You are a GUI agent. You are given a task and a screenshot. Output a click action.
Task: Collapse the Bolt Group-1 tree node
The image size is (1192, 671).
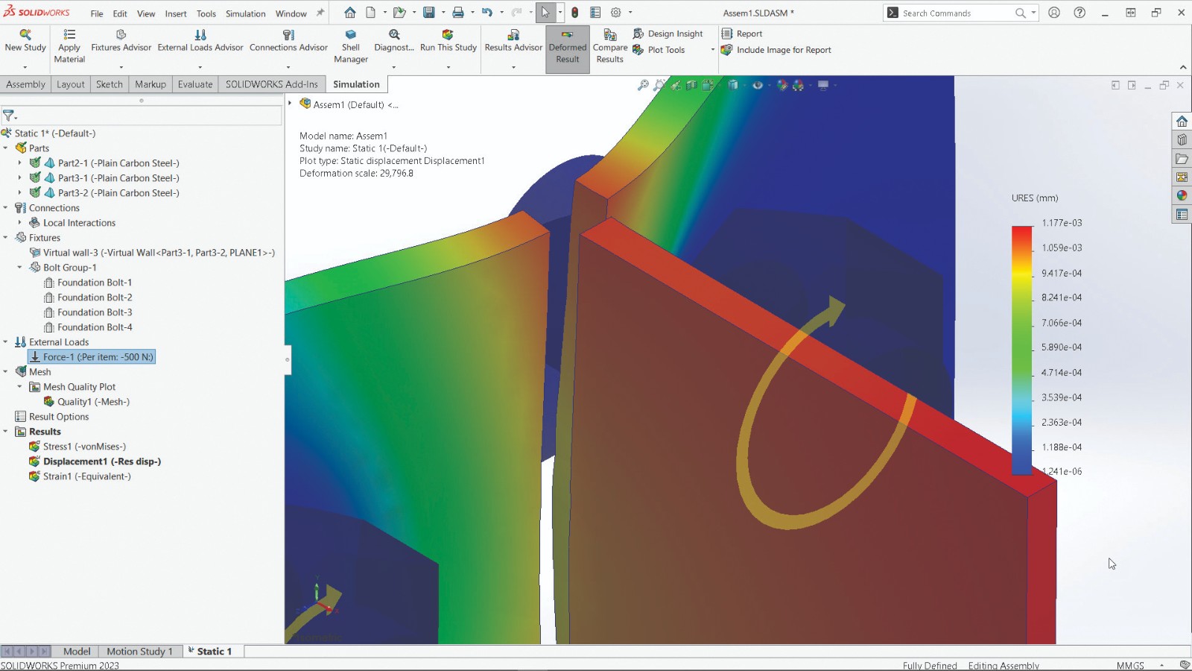[x=20, y=268]
